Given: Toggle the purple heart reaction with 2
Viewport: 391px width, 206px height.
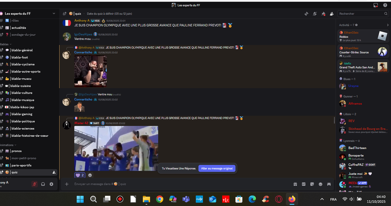Looking at the screenshot, I should (x=80, y=175).
